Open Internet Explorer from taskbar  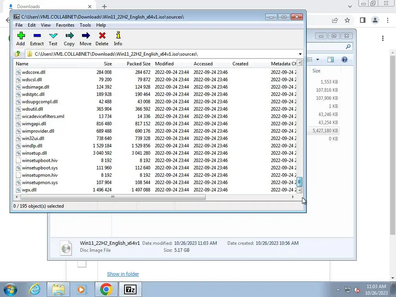point(34,289)
